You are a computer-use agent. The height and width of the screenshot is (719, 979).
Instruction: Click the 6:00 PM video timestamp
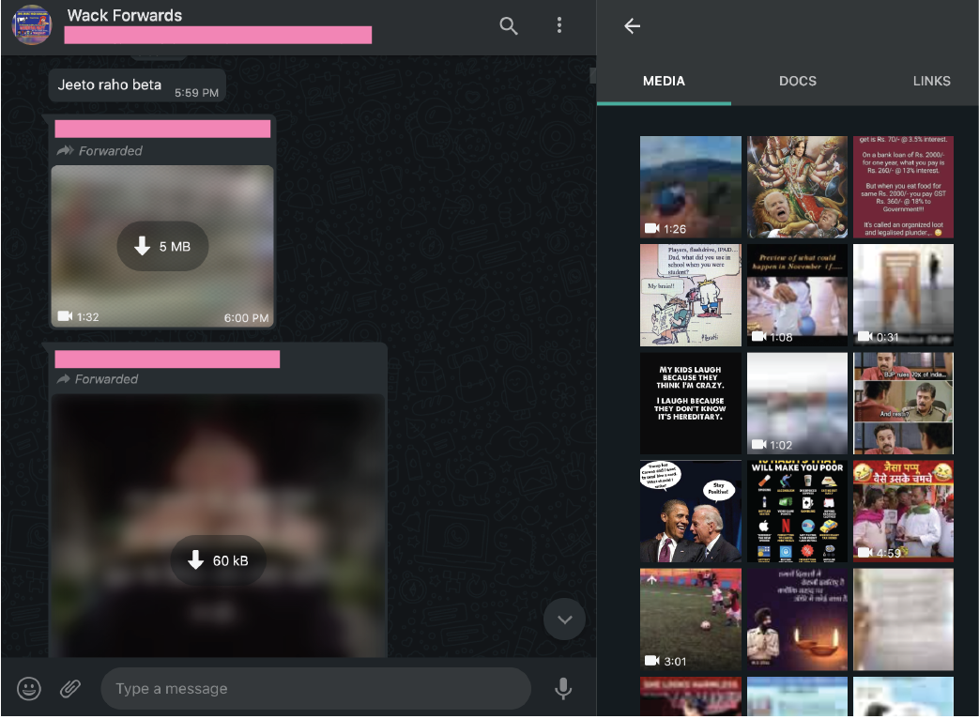click(247, 317)
